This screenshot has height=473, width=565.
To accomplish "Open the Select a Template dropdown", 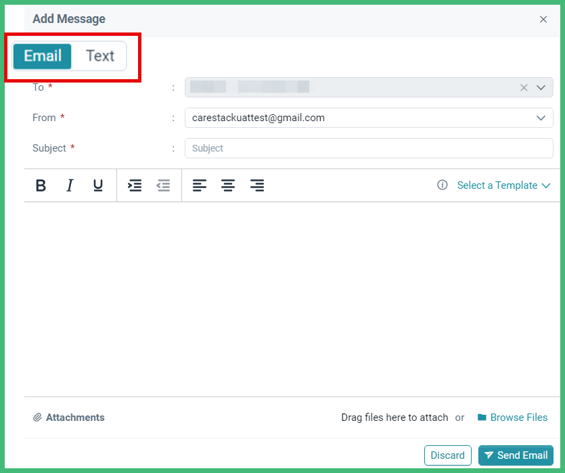I will coord(503,185).
